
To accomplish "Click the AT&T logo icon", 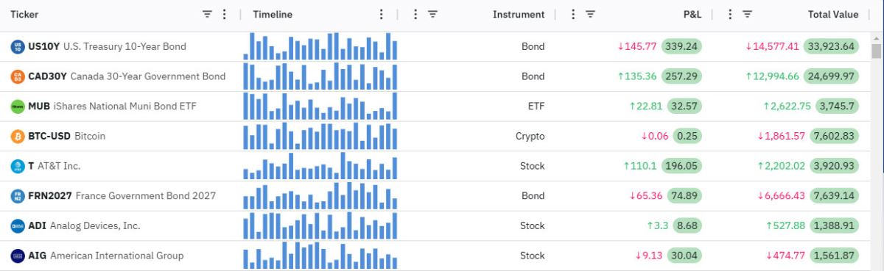I will [x=18, y=166].
